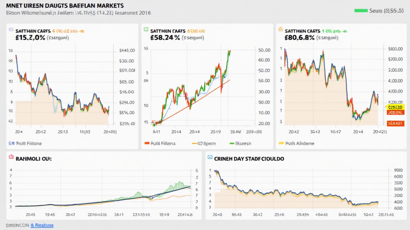Screen dimensions: 410x230
Task: Click the SIRANCON label at the bottom
Action: tap(17, 225)
